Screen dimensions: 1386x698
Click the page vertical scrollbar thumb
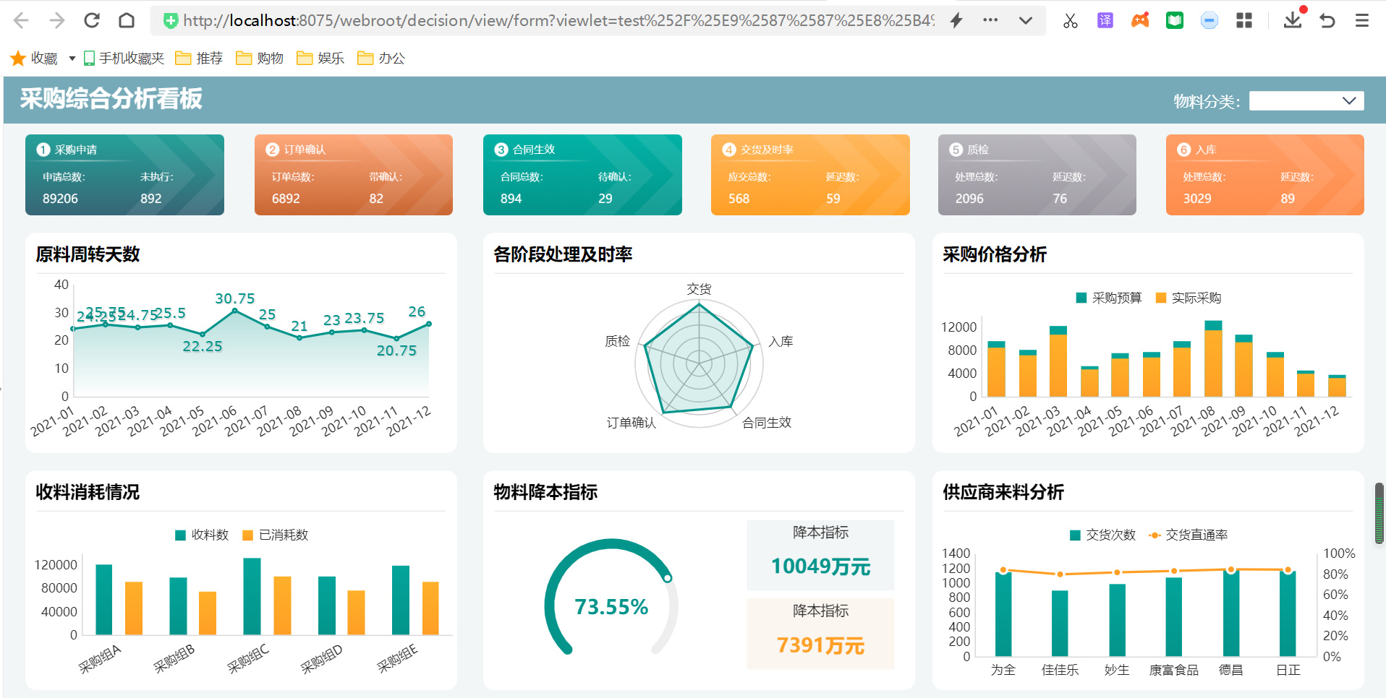pos(1379,513)
